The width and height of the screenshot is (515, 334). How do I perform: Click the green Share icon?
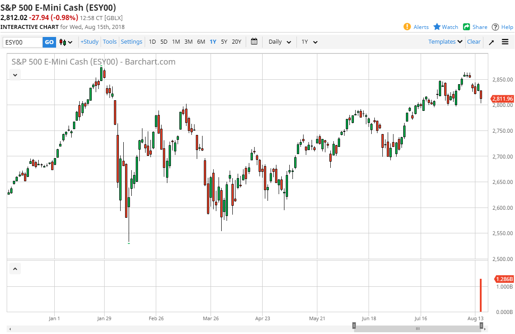click(466, 27)
